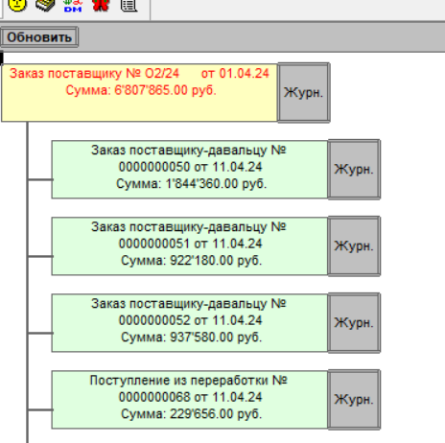Open Журн. next to receipt 0000000068
445x443 pixels.
[x=354, y=400]
